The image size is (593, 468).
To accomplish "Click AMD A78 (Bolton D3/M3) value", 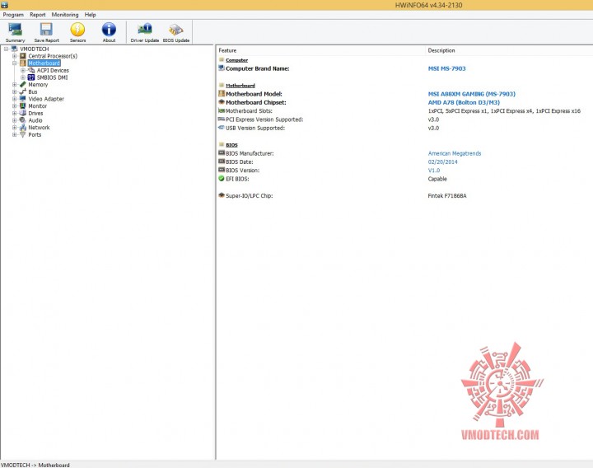I will (464, 102).
